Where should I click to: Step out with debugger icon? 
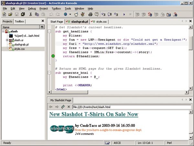116,14
